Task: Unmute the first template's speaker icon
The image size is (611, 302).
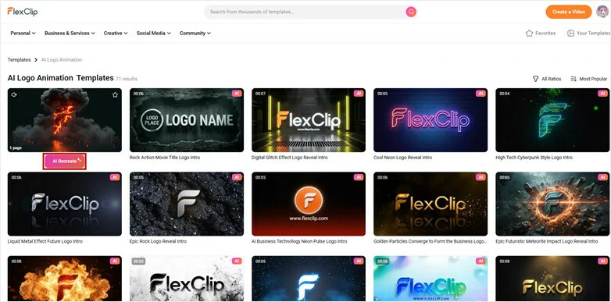Action: pyautogui.click(x=14, y=94)
